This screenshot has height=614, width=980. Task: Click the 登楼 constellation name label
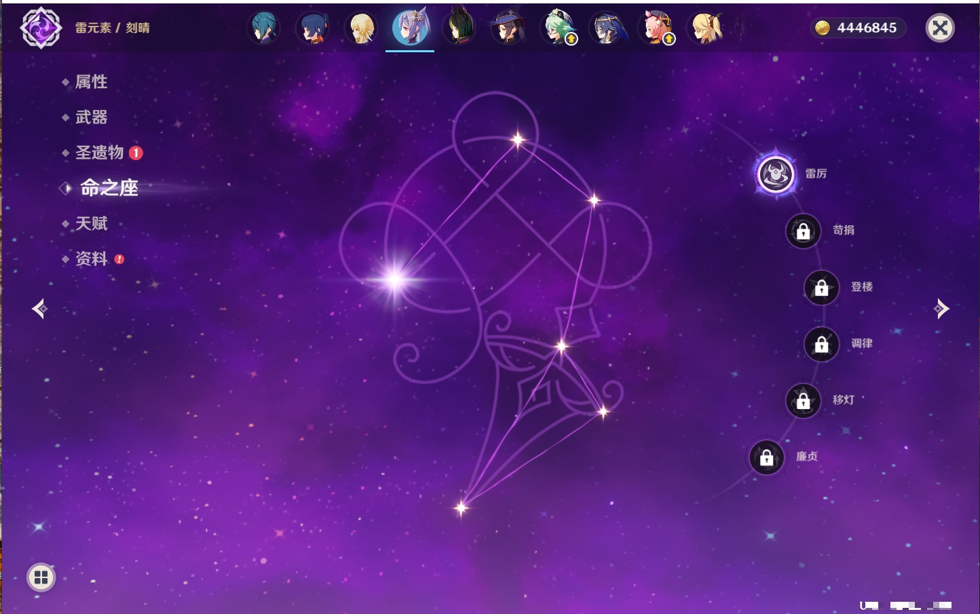862,286
